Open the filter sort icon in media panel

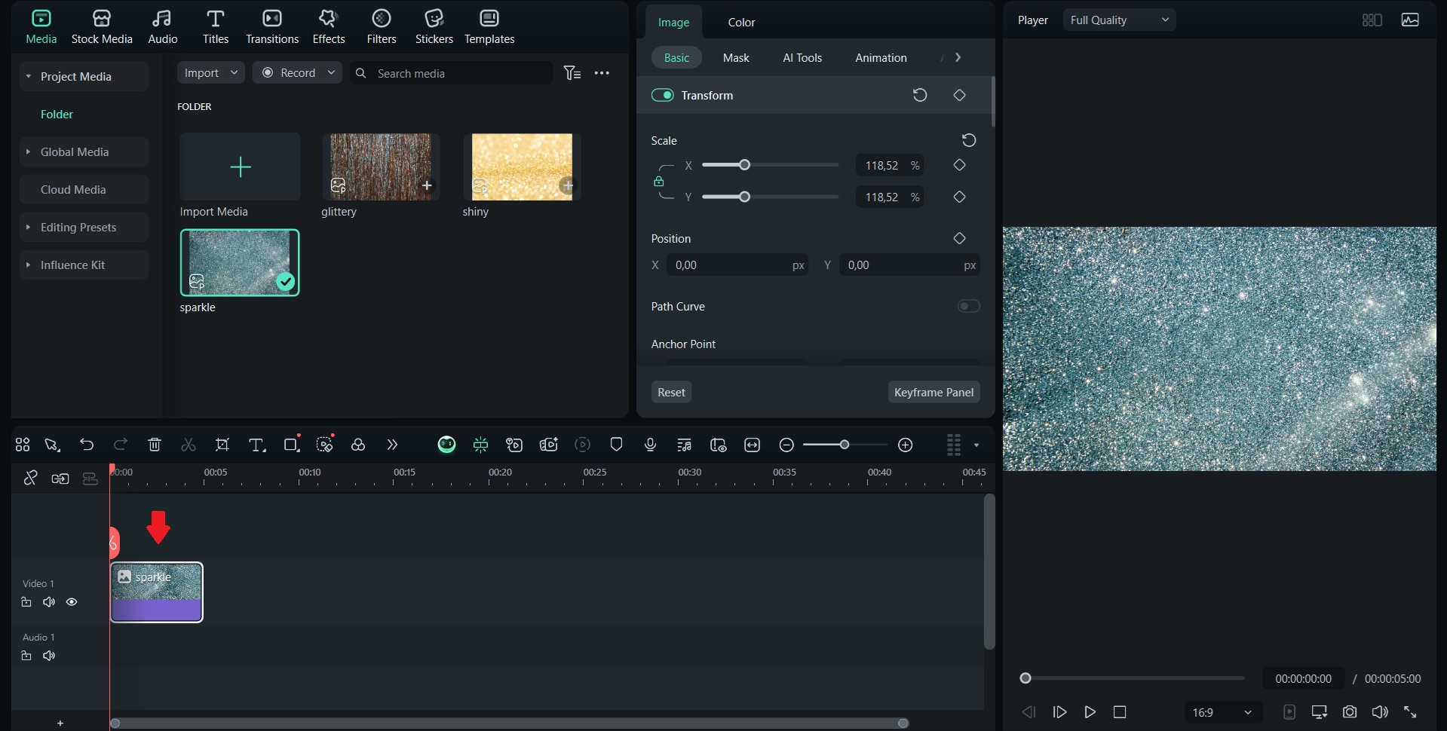[572, 73]
